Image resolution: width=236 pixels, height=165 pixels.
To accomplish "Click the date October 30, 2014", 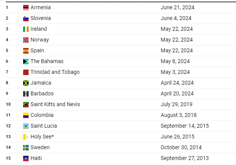I will tap(181, 147).
